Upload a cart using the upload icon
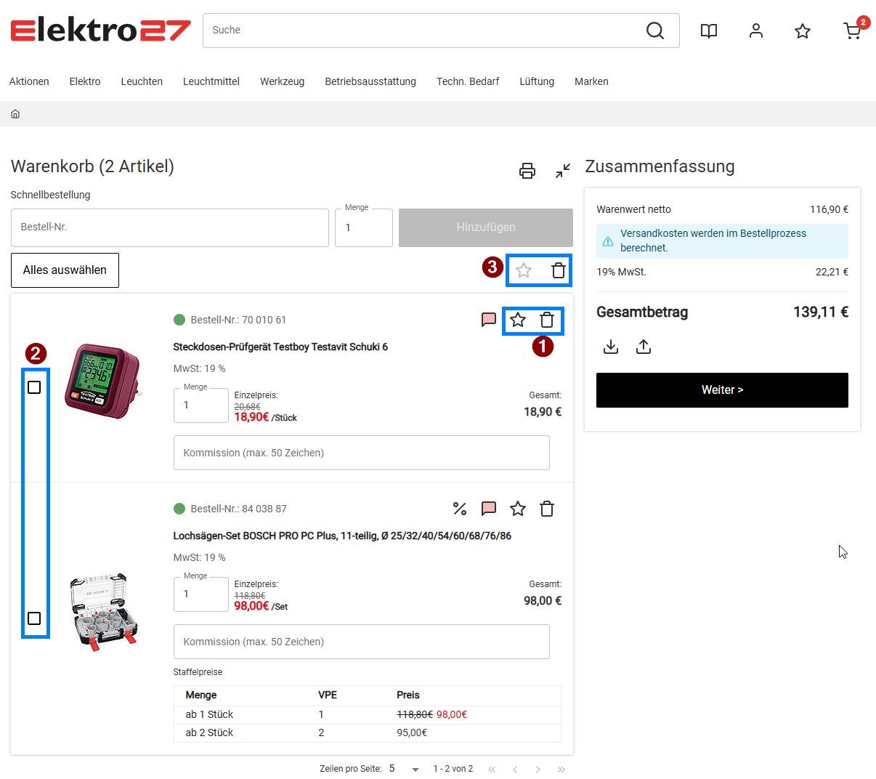The image size is (876, 779). coord(644,347)
